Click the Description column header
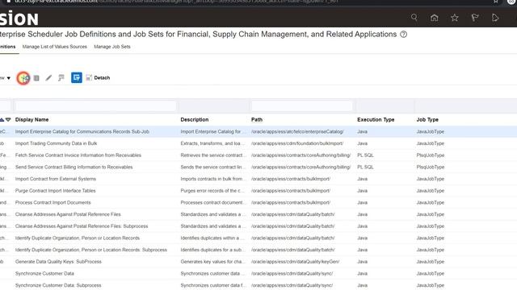Viewport: 517px width, 290px height. (195, 120)
